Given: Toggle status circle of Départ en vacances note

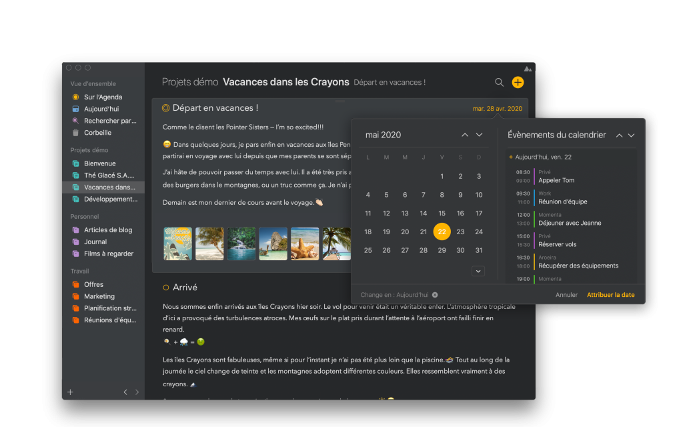Looking at the screenshot, I should 165,108.
